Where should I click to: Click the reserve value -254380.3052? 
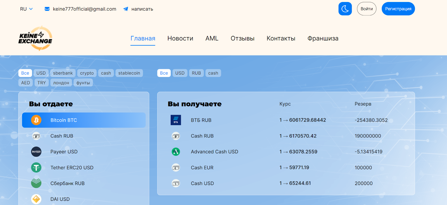pos(371,120)
